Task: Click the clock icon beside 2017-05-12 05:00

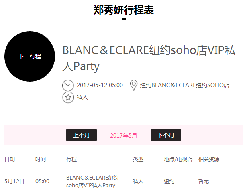Action: [68, 85]
